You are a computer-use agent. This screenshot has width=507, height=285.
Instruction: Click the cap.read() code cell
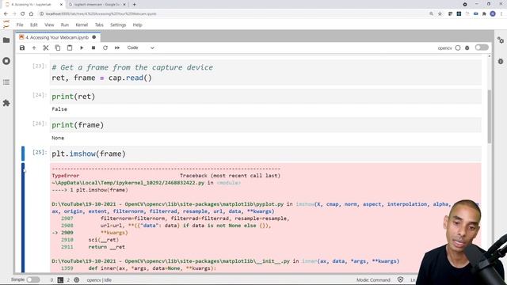[265, 73]
